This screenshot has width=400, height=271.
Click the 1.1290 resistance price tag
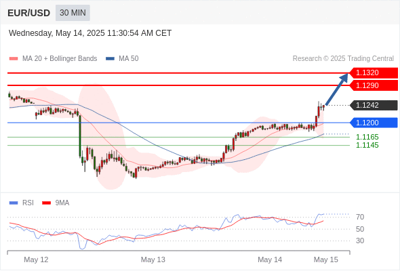pyautogui.click(x=374, y=85)
